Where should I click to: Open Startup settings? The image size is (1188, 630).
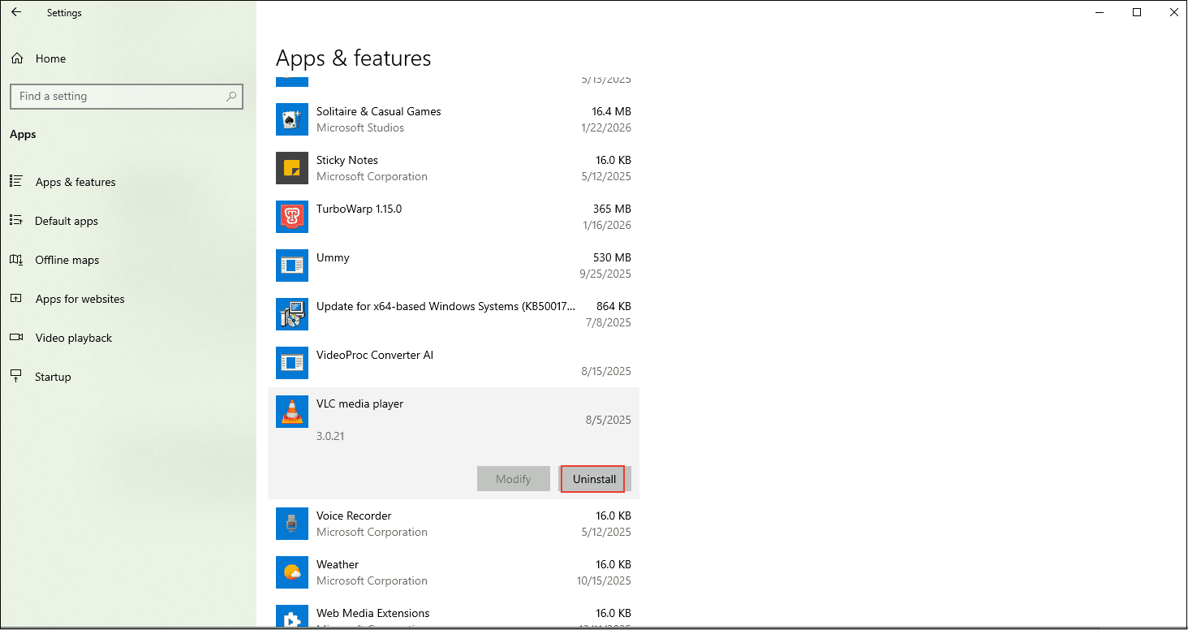click(51, 377)
